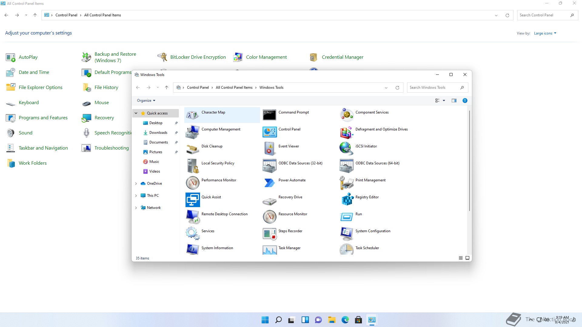Click Windows Tools vertical scrollbar
Viewport: 582px width, 327px height.
coord(469,160)
